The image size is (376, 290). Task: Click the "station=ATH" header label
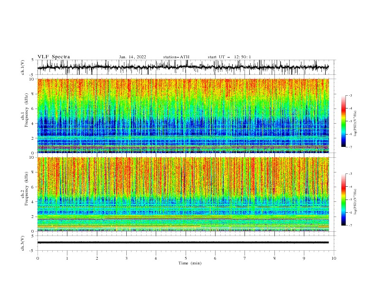tap(176, 57)
